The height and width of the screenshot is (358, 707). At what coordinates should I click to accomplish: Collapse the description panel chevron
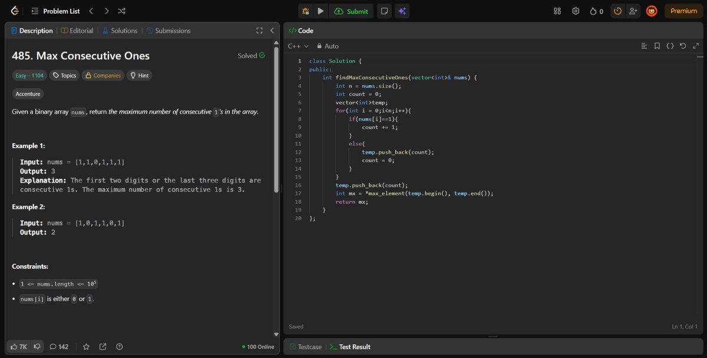click(272, 31)
